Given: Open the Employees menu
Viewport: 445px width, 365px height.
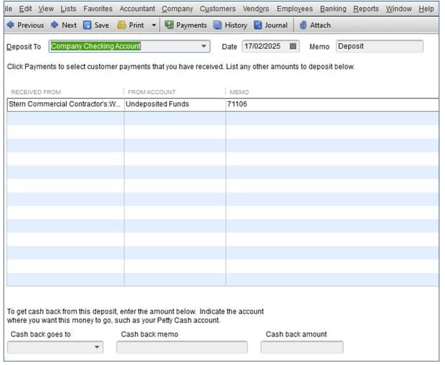Looking at the screenshot, I should (x=295, y=9).
